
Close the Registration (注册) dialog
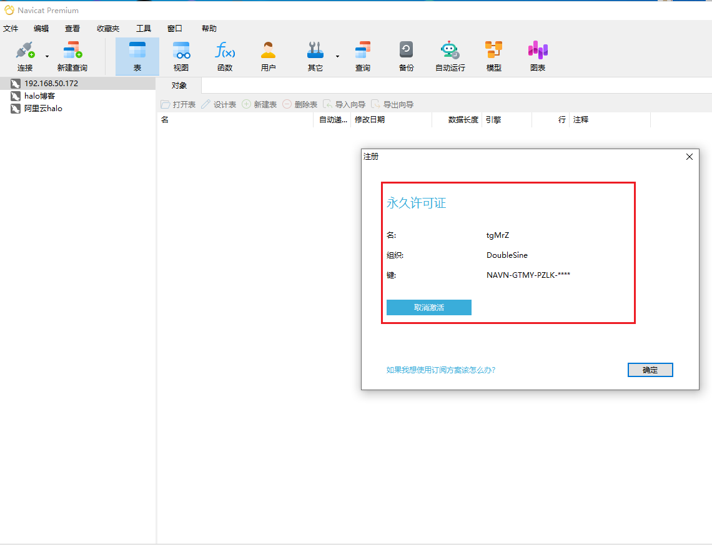tap(690, 157)
